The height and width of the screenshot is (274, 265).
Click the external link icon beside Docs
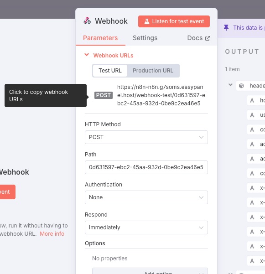tap(208, 38)
